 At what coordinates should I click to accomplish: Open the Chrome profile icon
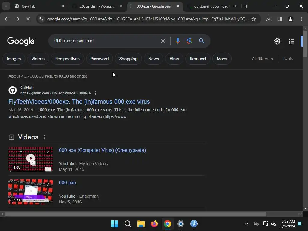point(290,19)
